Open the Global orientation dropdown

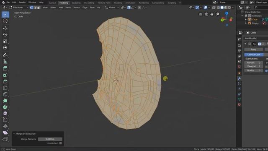point(112,8)
